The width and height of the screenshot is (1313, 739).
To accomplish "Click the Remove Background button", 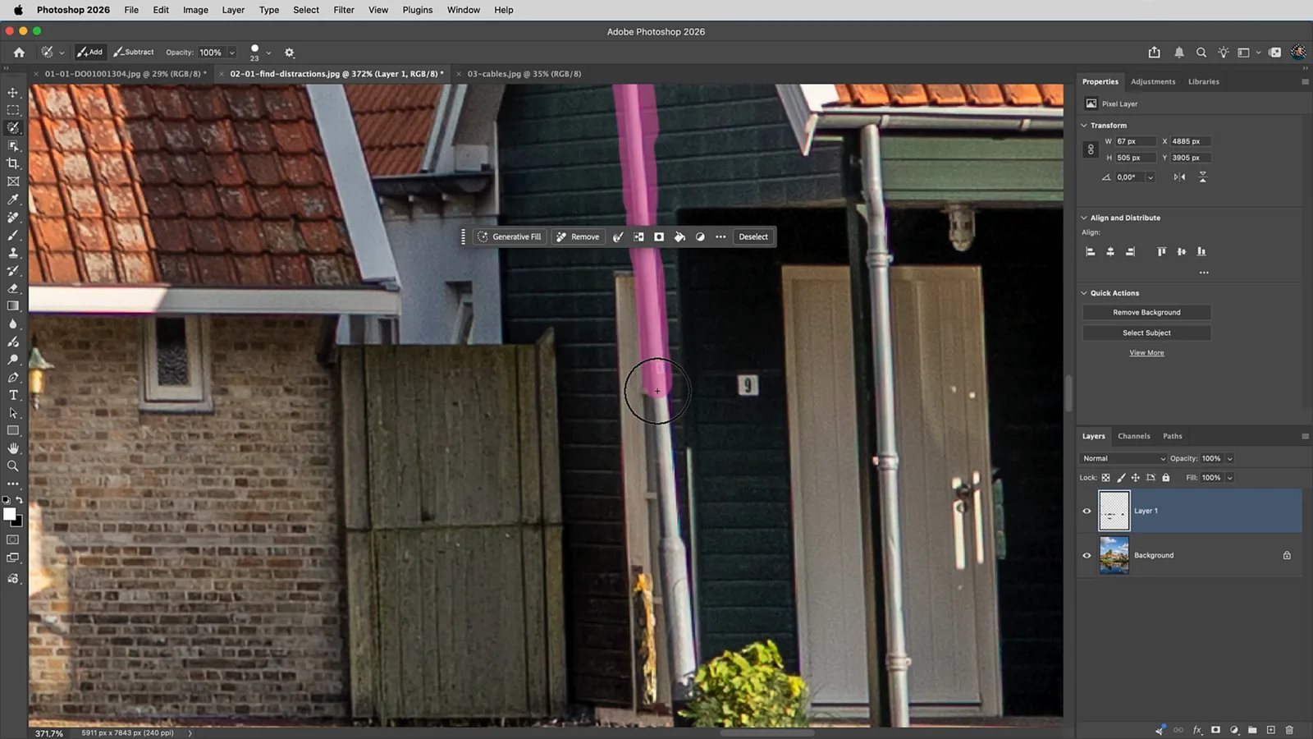I will click(x=1146, y=313).
